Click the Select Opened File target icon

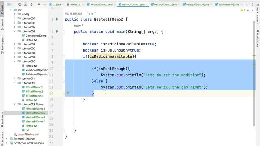pyautogui.click(x=19, y=4)
